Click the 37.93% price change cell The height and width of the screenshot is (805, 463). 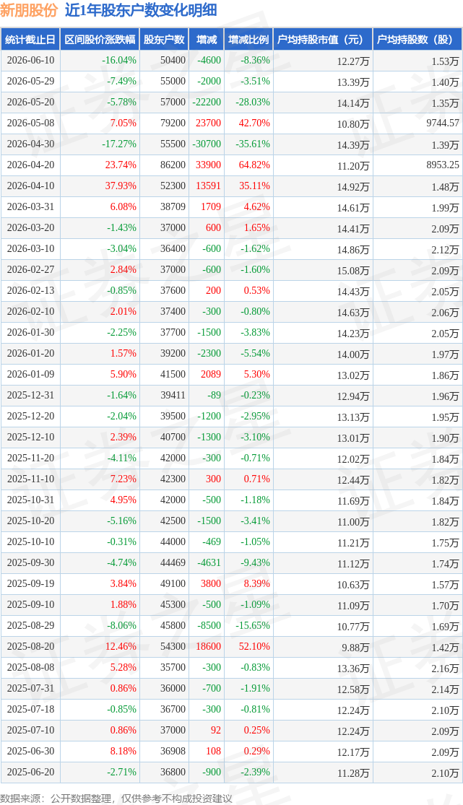pyautogui.click(x=121, y=186)
